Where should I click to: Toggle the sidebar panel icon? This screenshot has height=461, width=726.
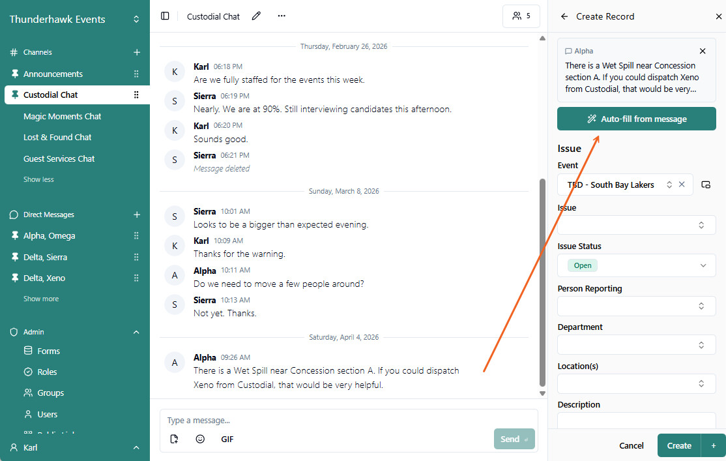165,16
